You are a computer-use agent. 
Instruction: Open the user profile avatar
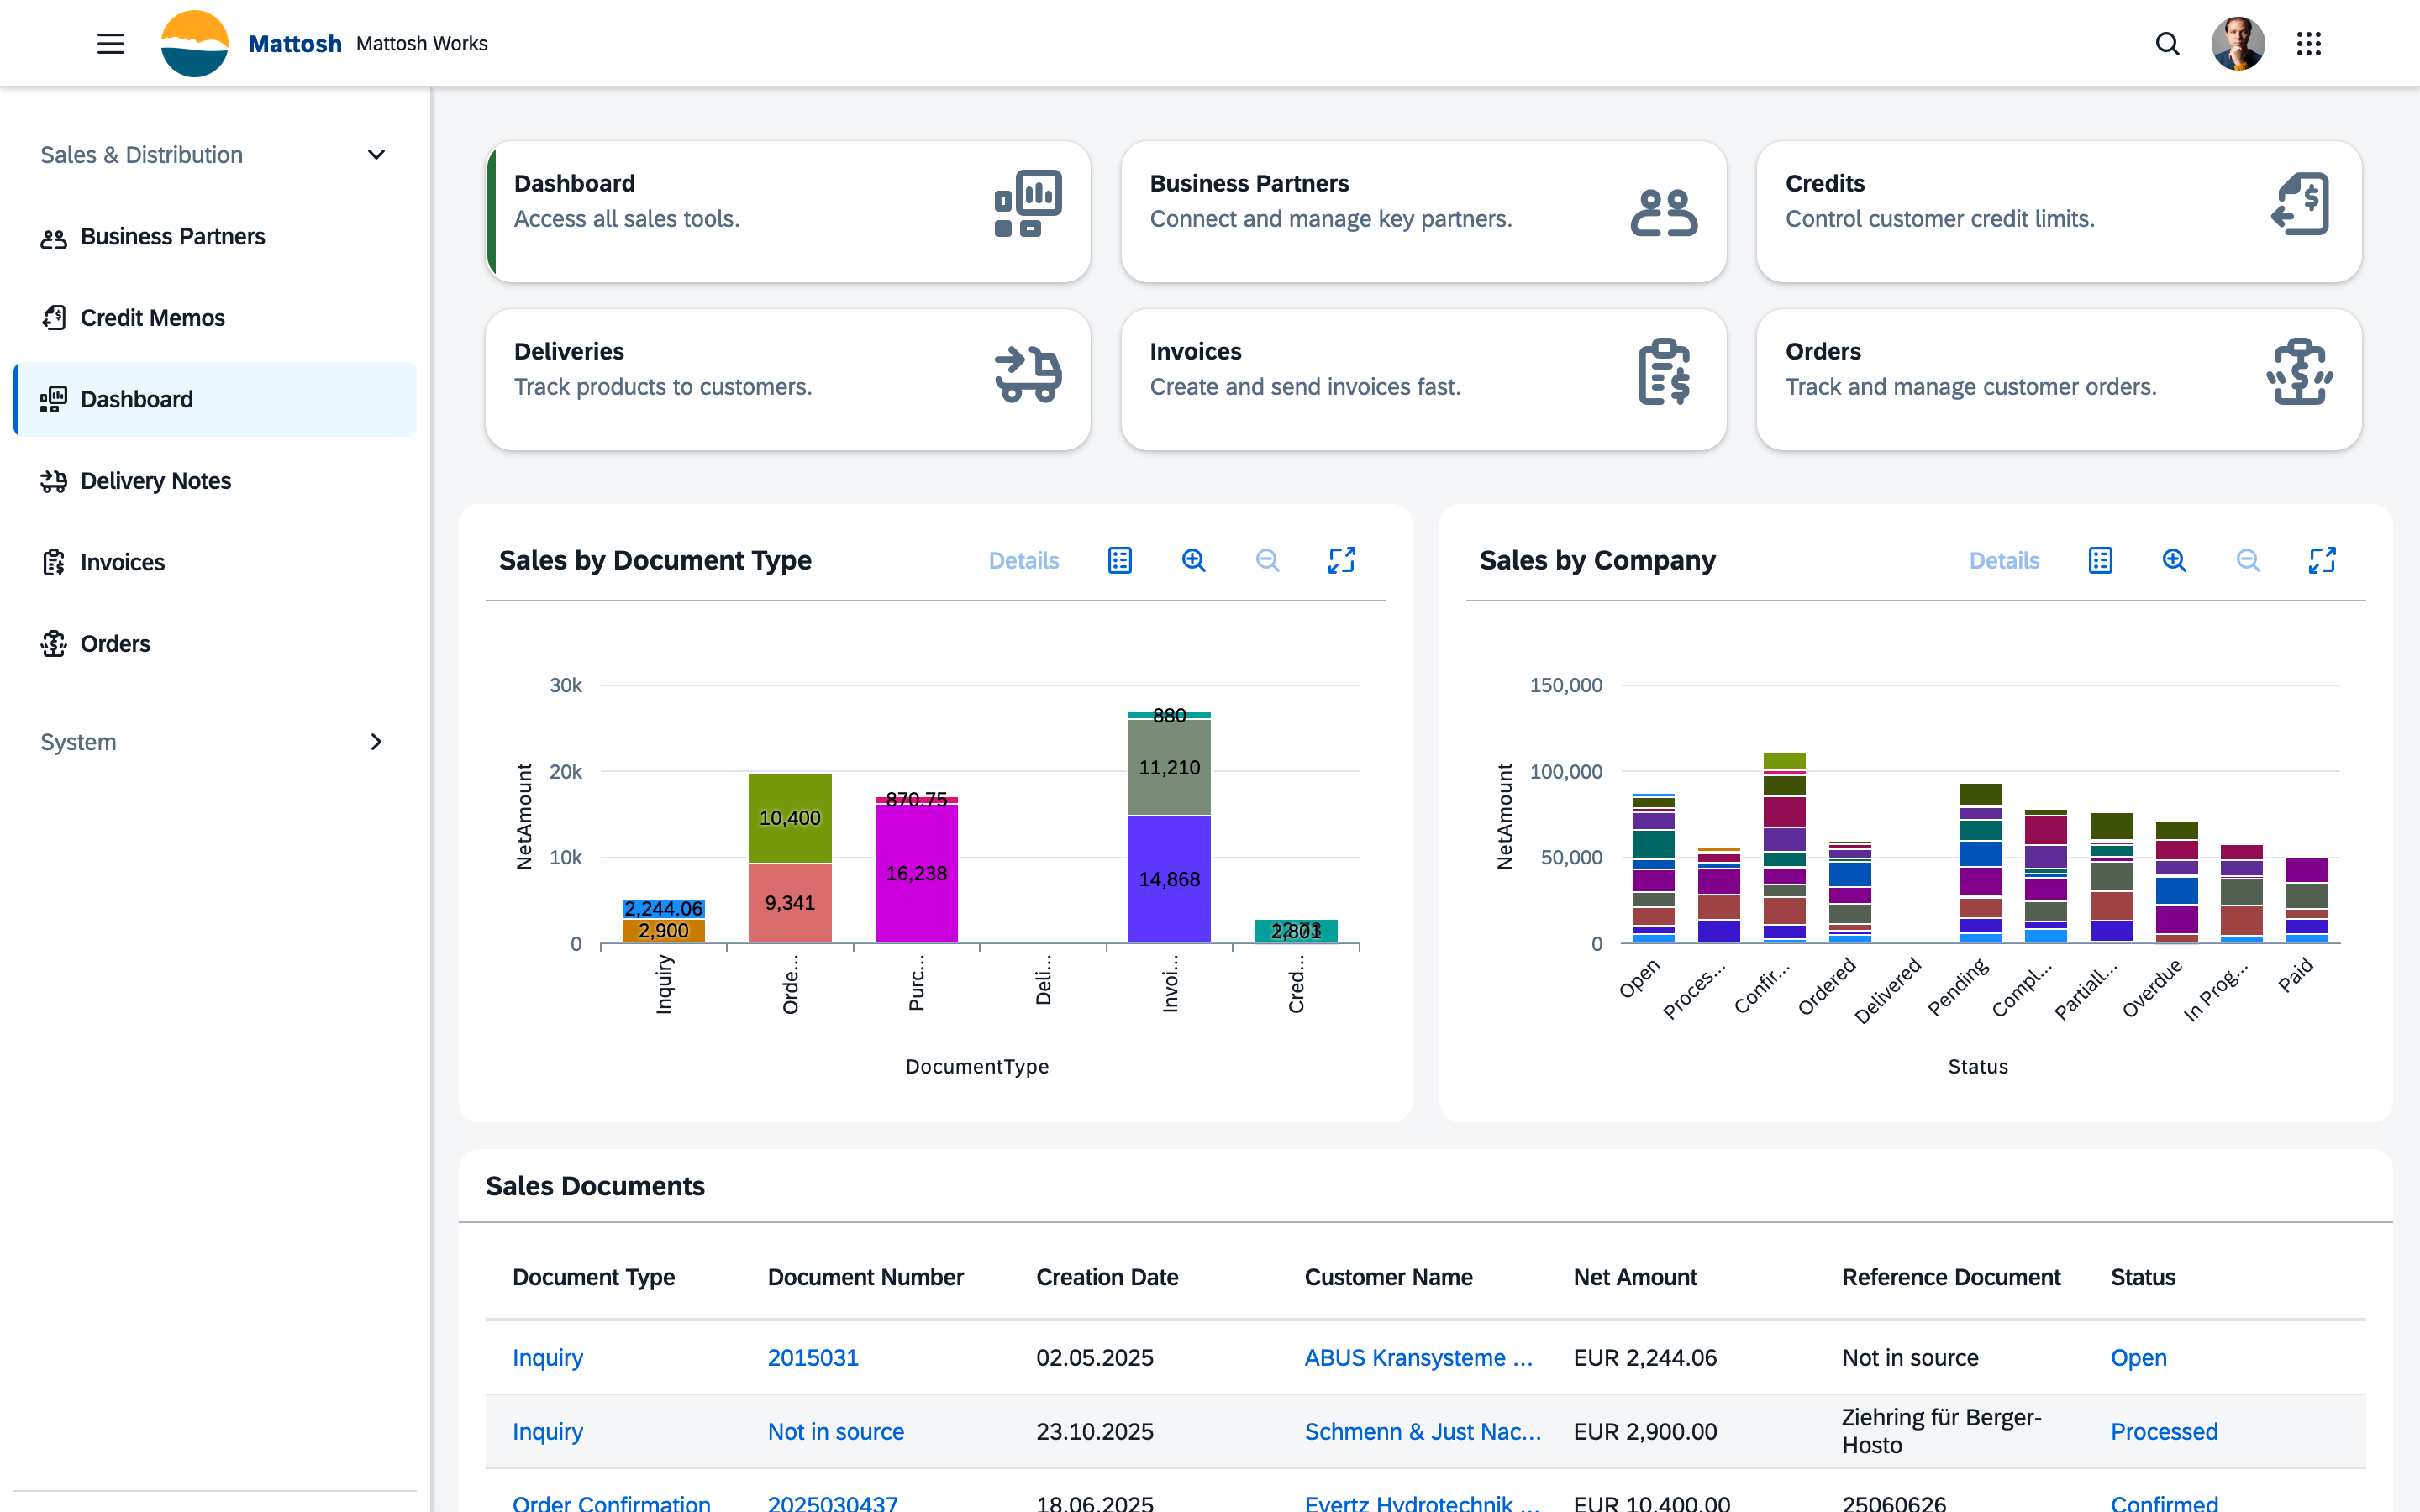[2238, 43]
